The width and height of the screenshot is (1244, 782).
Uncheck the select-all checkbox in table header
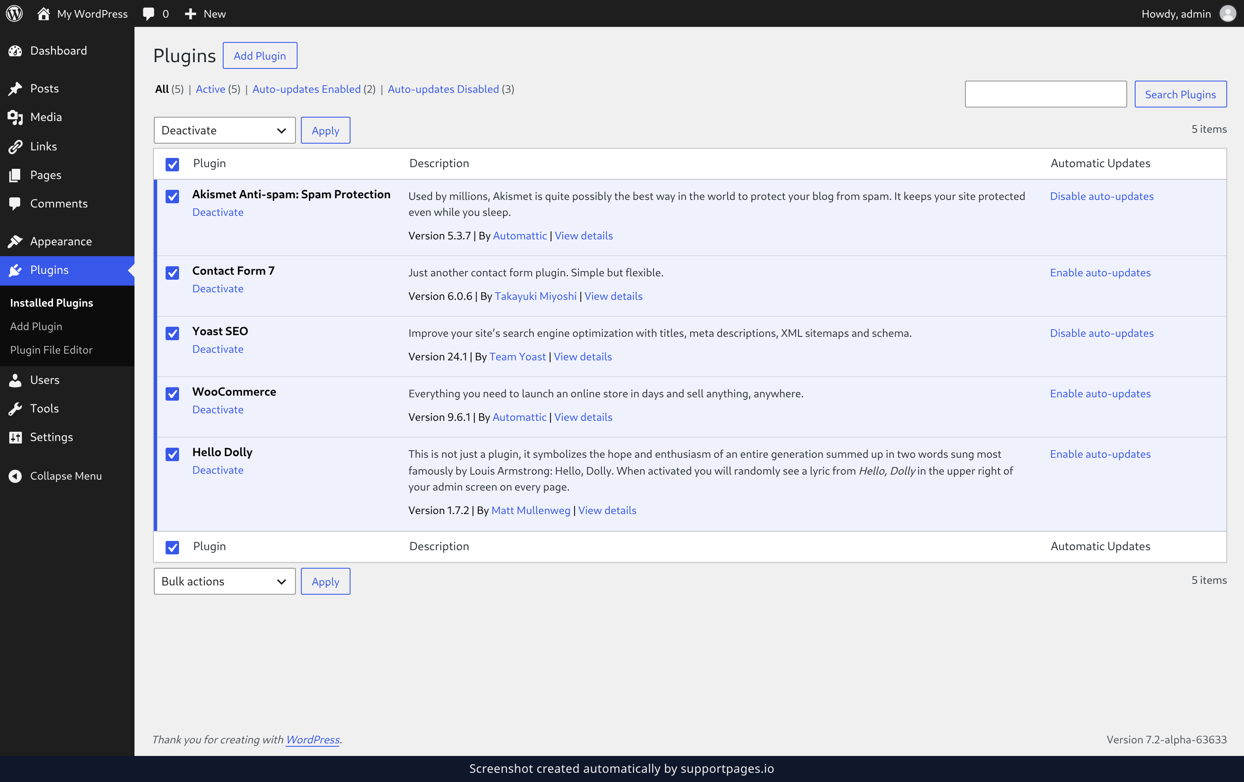pyautogui.click(x=172, y=164)
